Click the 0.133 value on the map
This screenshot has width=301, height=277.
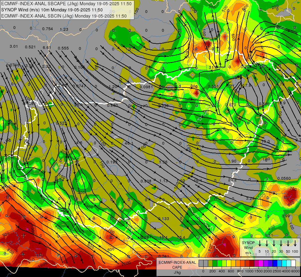[x=164, y=219]
